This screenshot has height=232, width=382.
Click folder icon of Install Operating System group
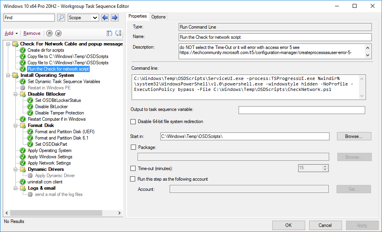coord(16,75)
